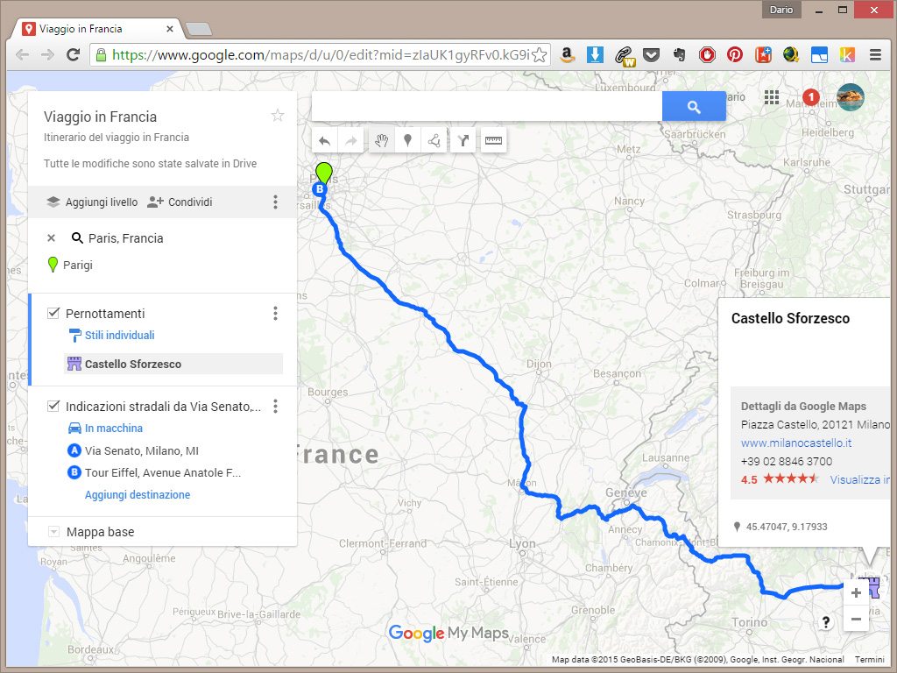This screenshot has height=673, width=897.
Task: Open the Pernottamenti layer options menu
Action: tap(275, 314)
